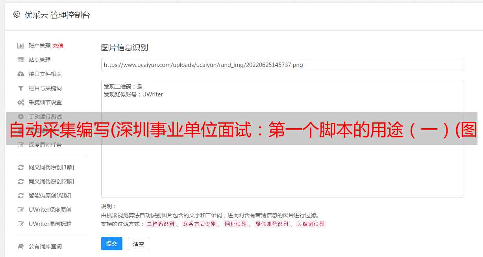The height and width of the screenshot is (257, 483).
Task: Click the refresh icon for 同义词伪原创[2版]
Action: click(x=21, y=181)
